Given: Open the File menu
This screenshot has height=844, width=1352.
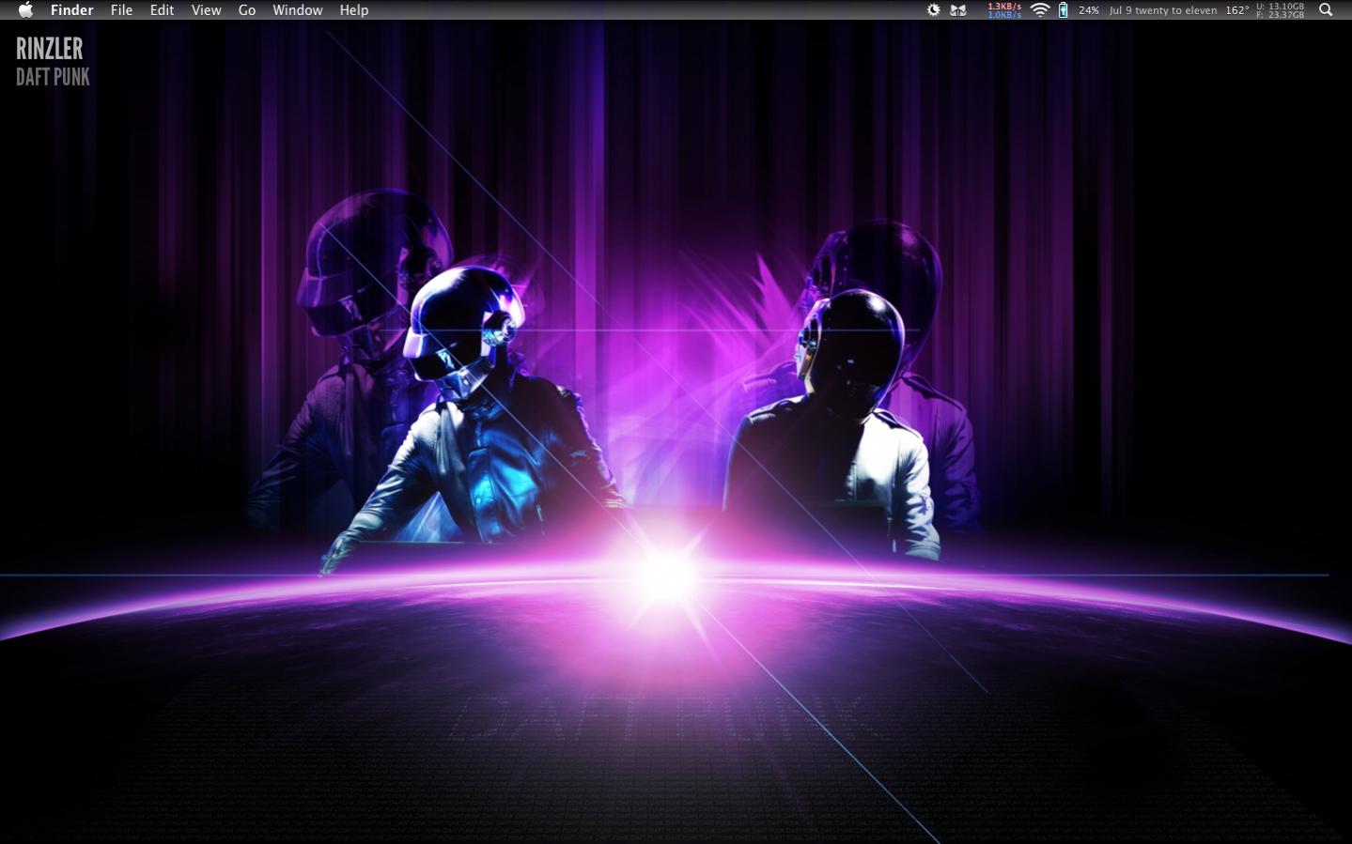Looking at the screenshot, I should 121,10.
